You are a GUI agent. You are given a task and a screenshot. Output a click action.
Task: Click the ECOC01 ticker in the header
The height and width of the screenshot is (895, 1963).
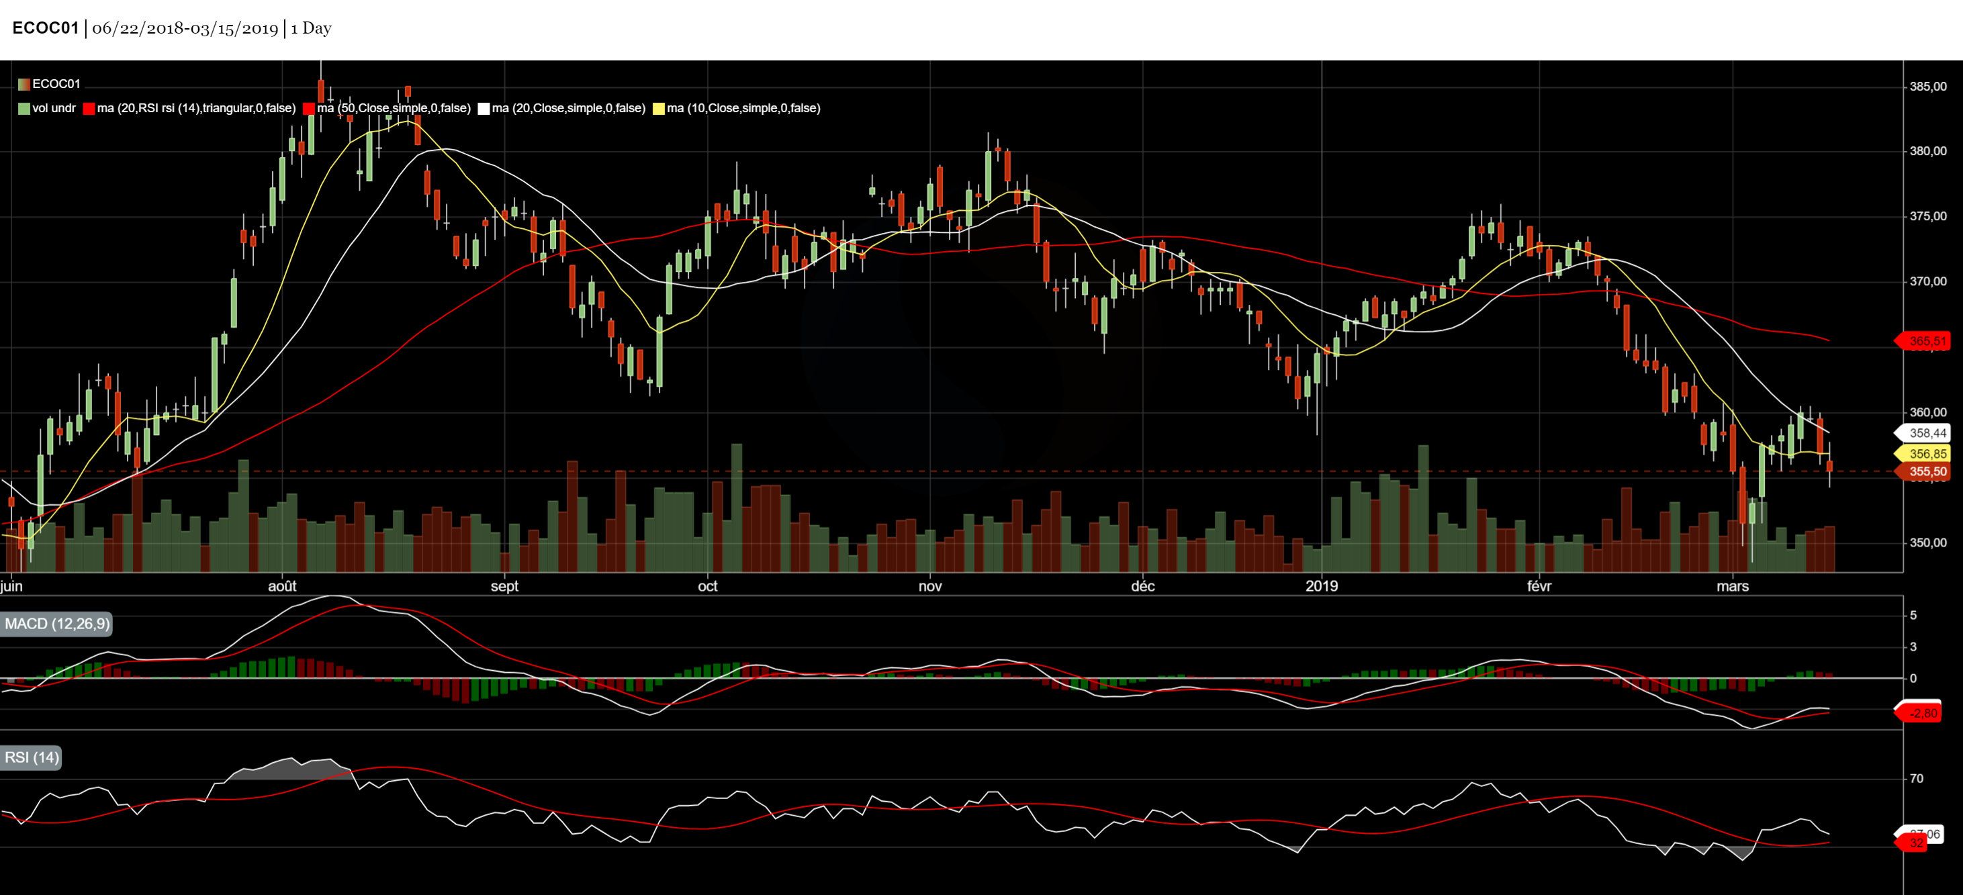46,28
